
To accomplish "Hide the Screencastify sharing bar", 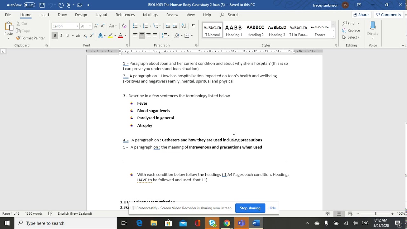I will coord(272,208).
